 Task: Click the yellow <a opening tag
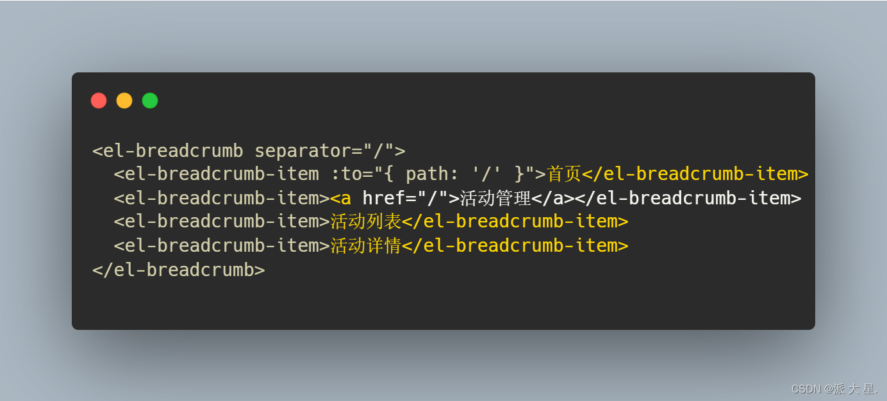[340, 199]
